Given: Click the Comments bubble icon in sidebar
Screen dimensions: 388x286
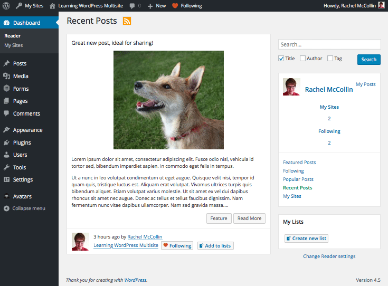Looking at the screenshot, I should click(7, 113).
